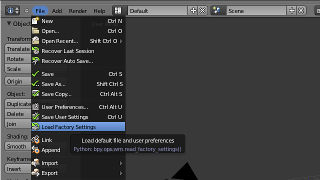Click the Join button
This screenshot has width=320, height=180.
point(18,124)
